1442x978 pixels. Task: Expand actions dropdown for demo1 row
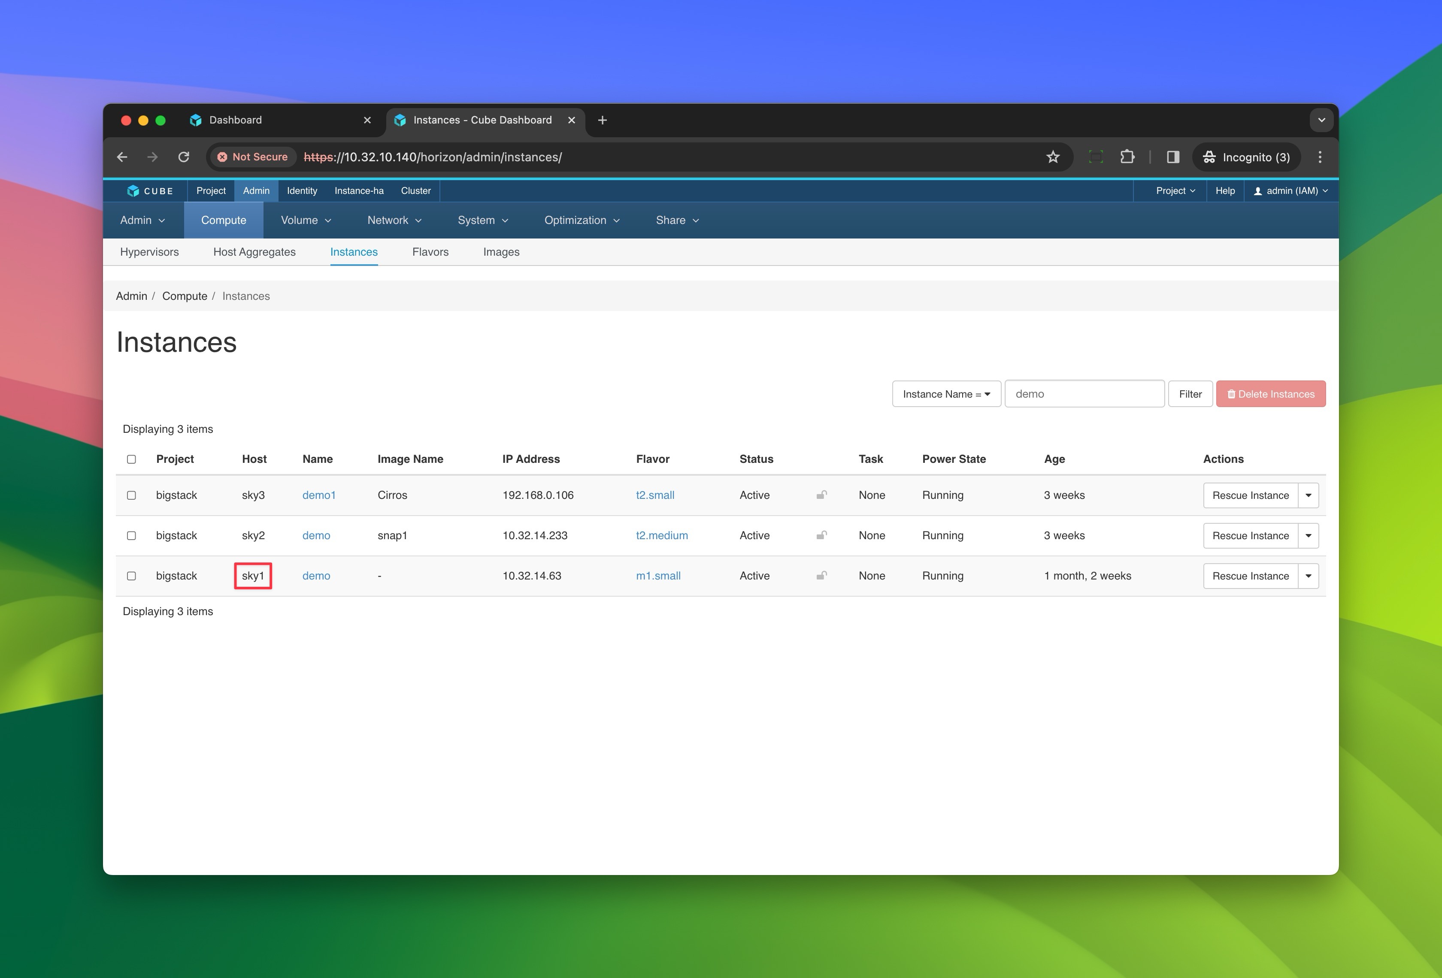point(1308,495)
